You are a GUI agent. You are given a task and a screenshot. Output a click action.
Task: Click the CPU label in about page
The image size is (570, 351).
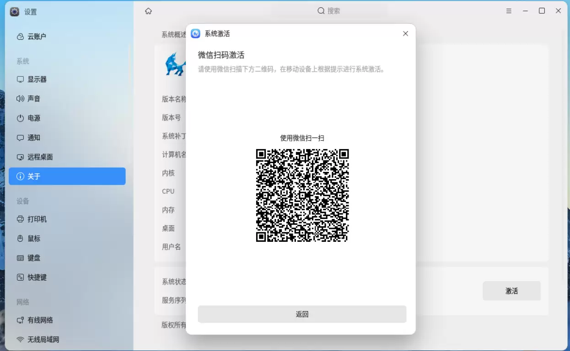point(168,191)
